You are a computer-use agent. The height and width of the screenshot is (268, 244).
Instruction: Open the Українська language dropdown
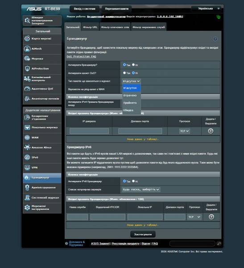(207, 8)
